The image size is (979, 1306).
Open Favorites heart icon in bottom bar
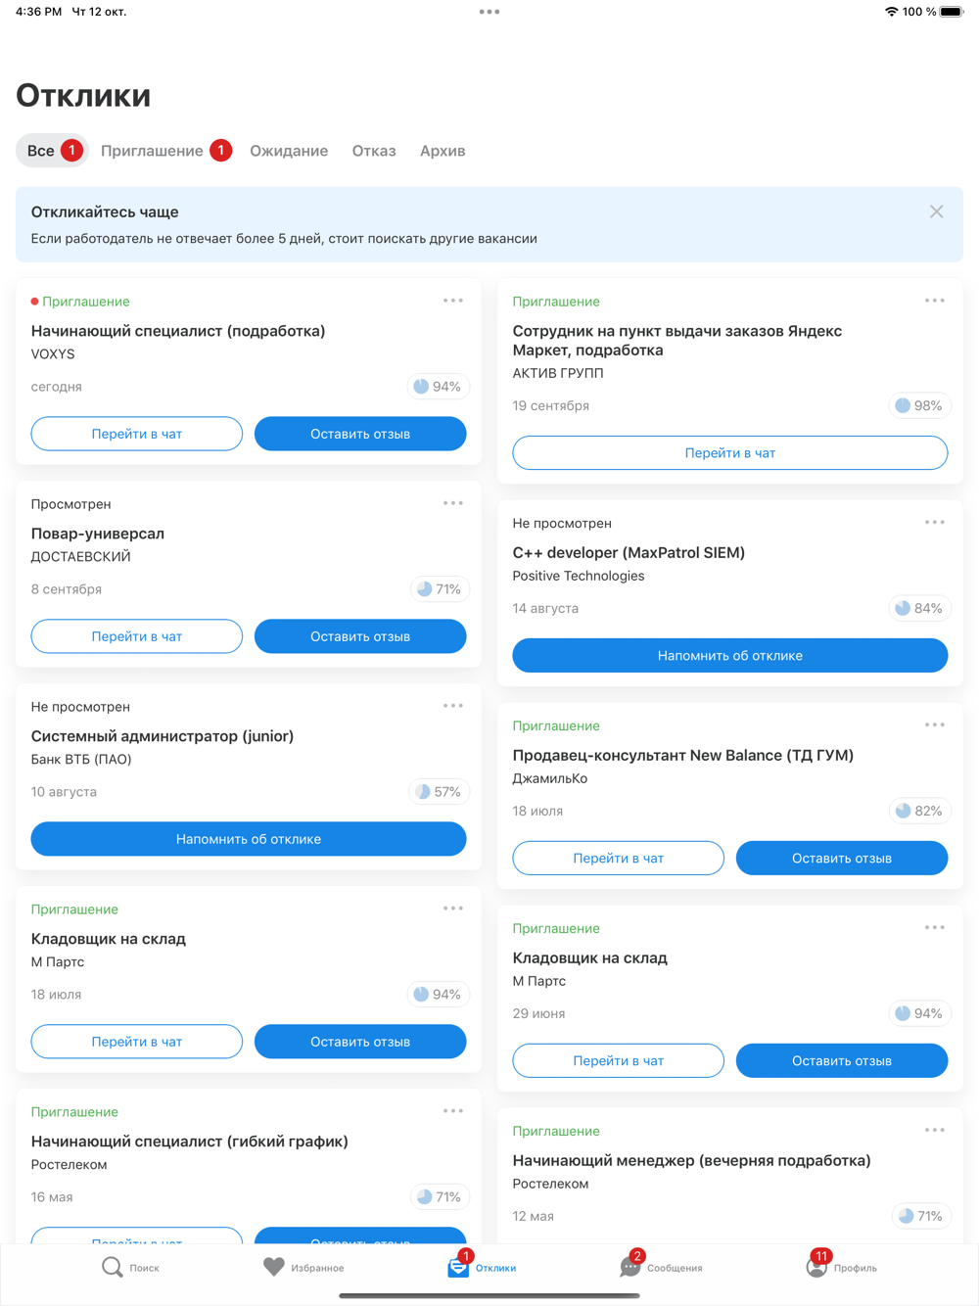click(x=274, y=1267)
